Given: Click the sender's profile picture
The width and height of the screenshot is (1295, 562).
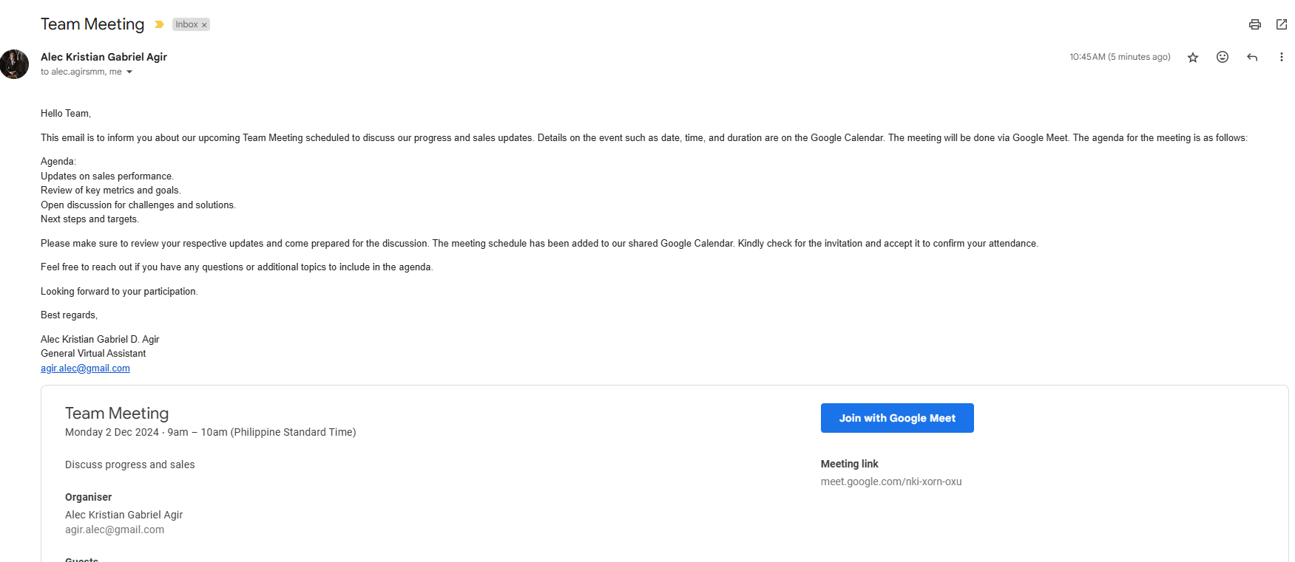Looking at the screenshot, I should click(x=14, y=64).
